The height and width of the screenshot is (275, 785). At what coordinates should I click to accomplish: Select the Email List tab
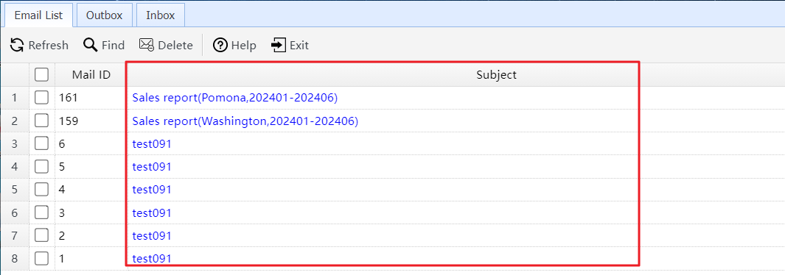(x=38, y=15)
